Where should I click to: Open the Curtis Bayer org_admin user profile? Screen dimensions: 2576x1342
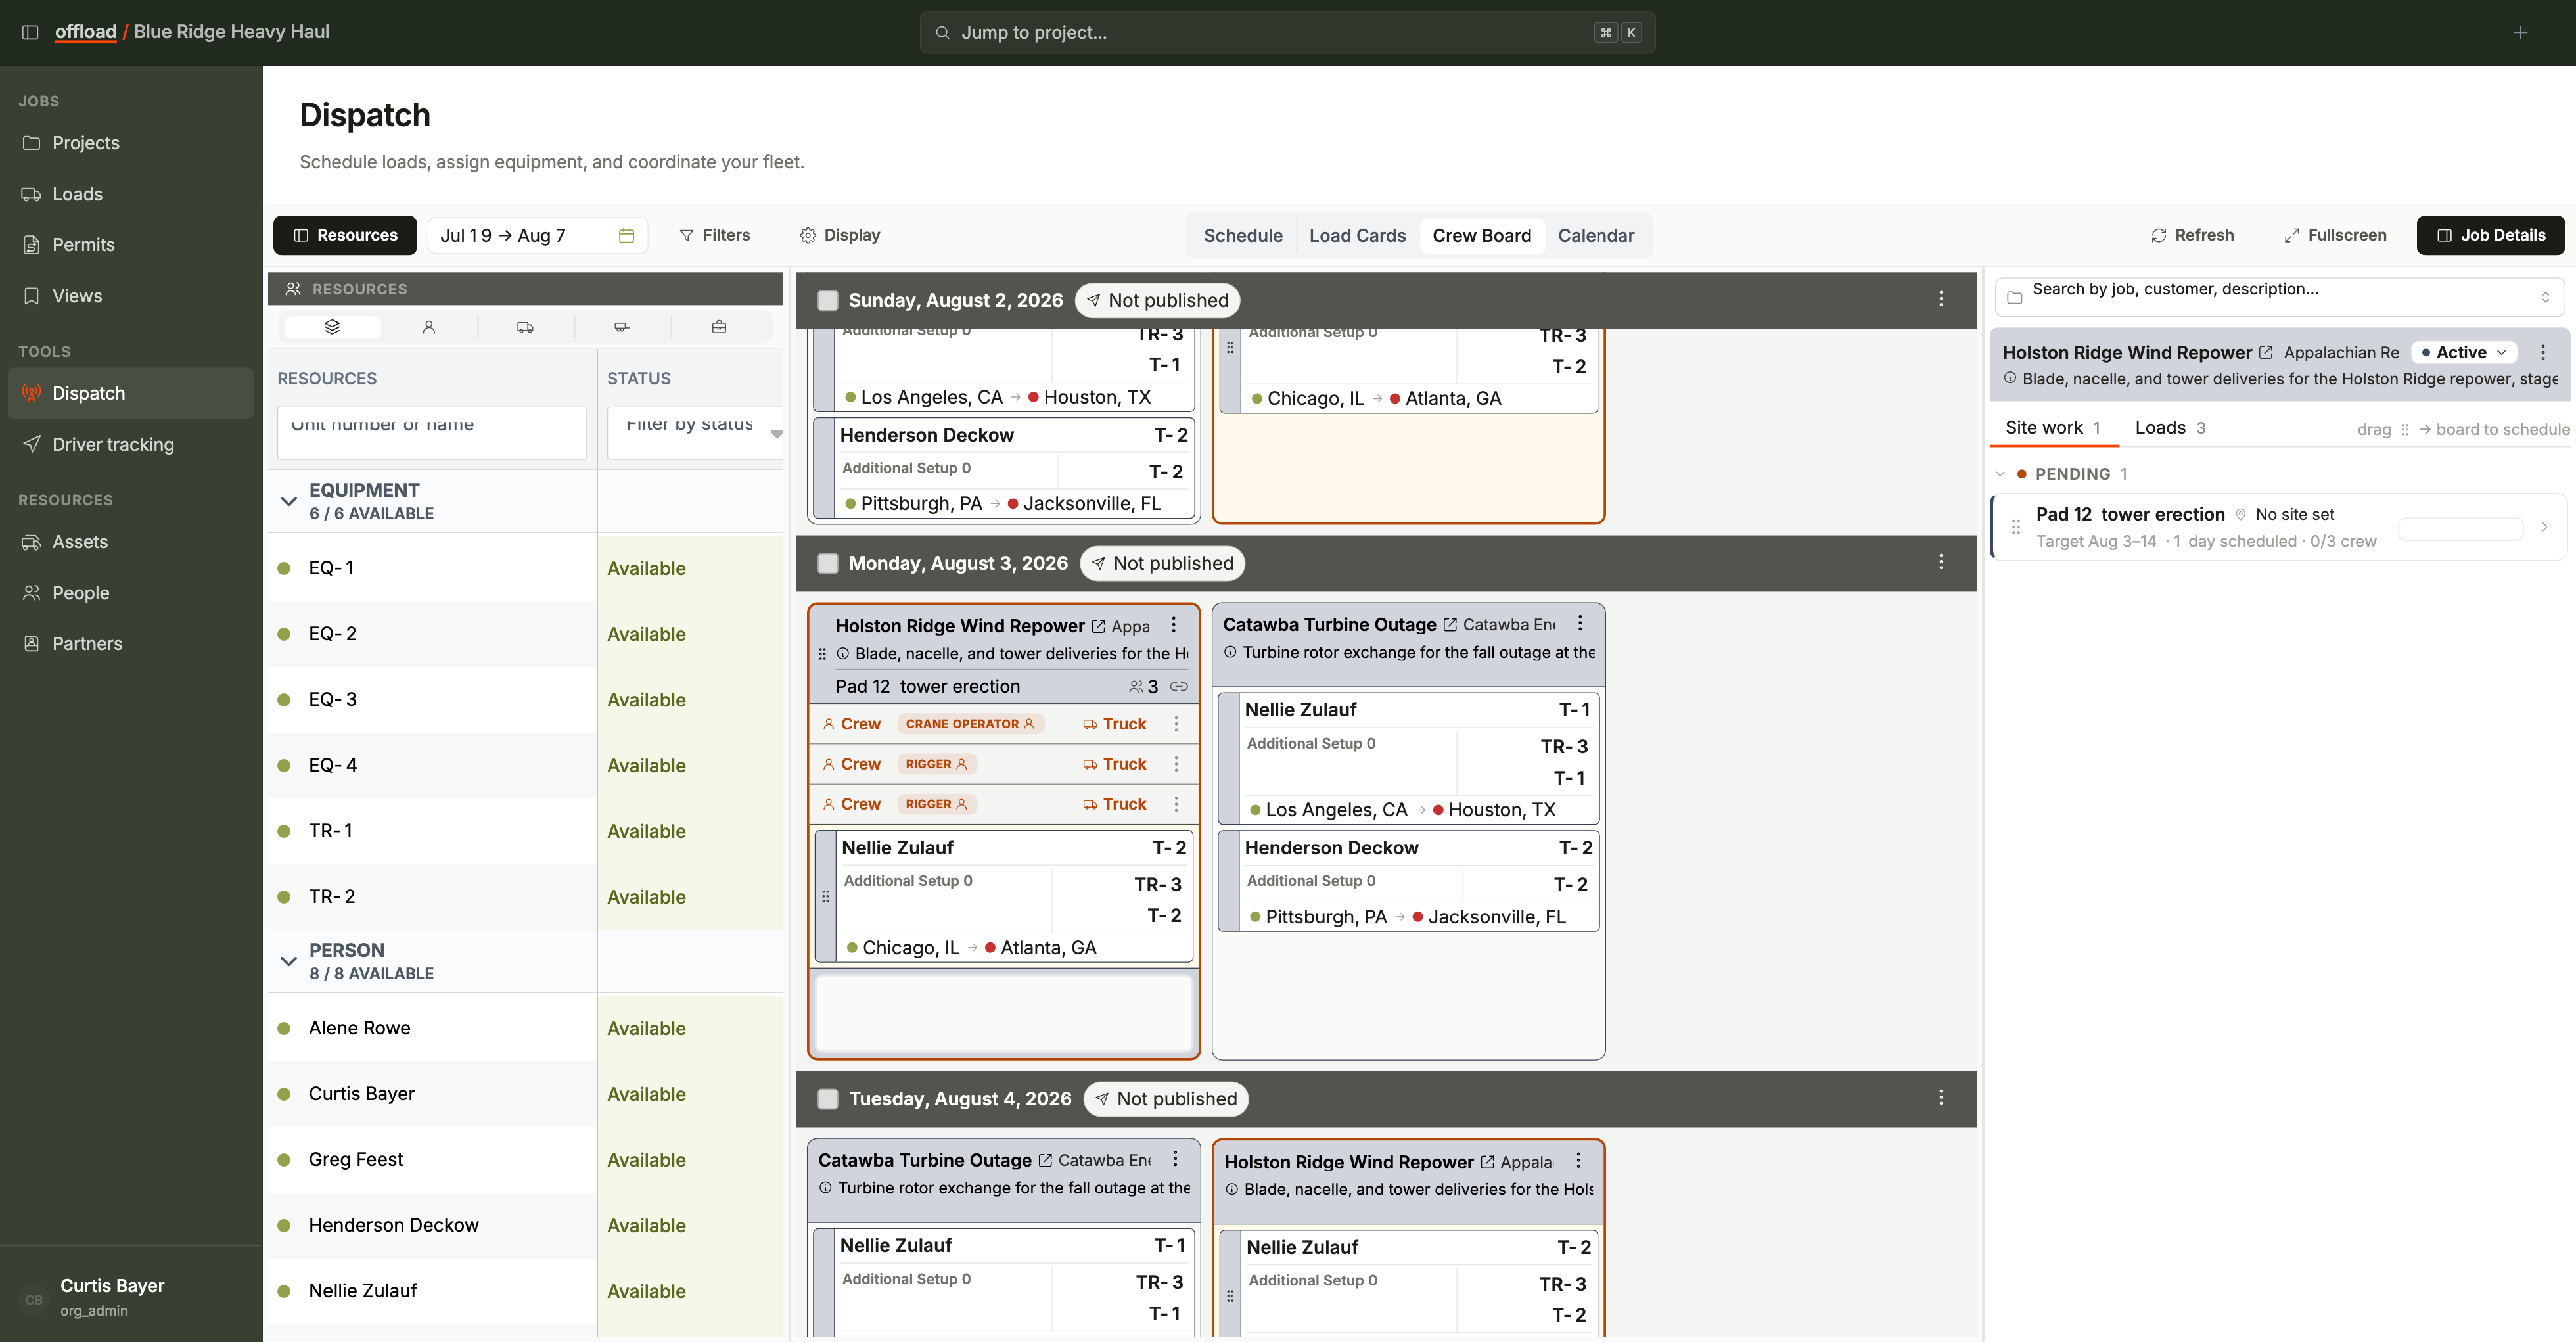coord(131,1297)
